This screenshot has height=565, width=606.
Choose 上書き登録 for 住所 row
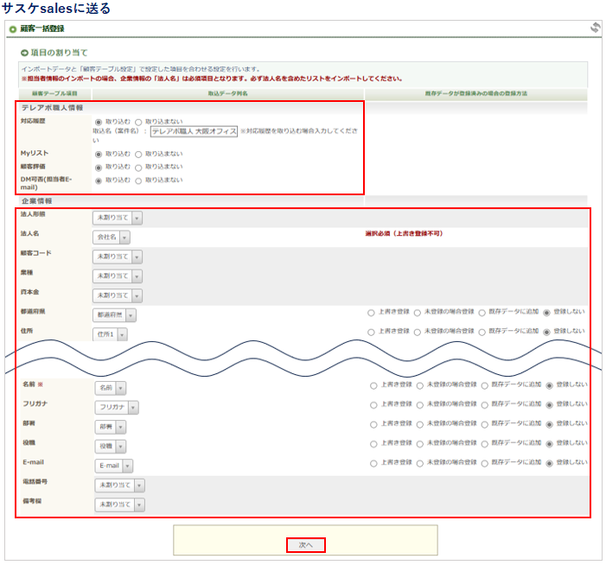[371, 332]
